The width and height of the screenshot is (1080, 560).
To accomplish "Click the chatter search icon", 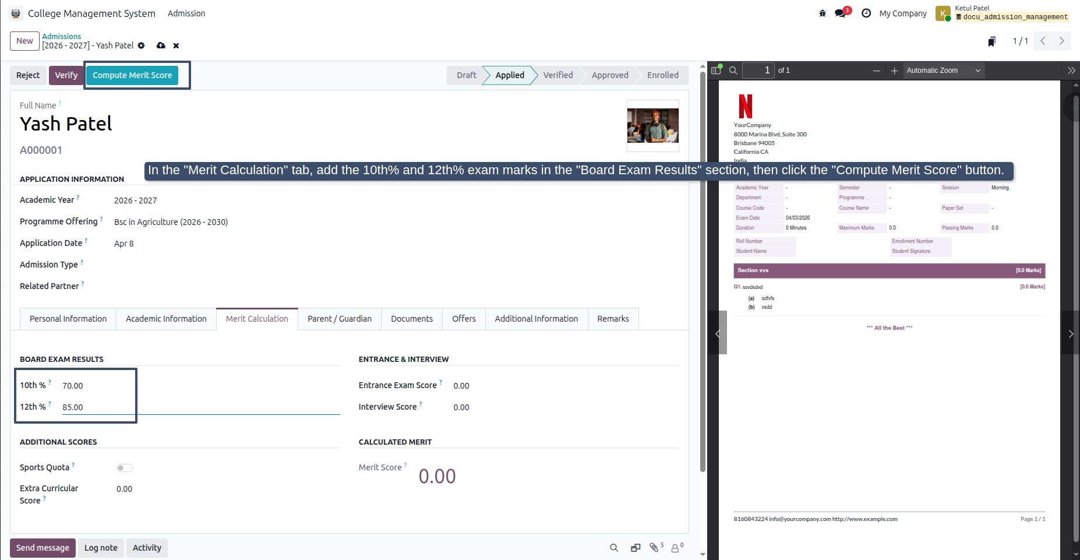I will point(614,548).
